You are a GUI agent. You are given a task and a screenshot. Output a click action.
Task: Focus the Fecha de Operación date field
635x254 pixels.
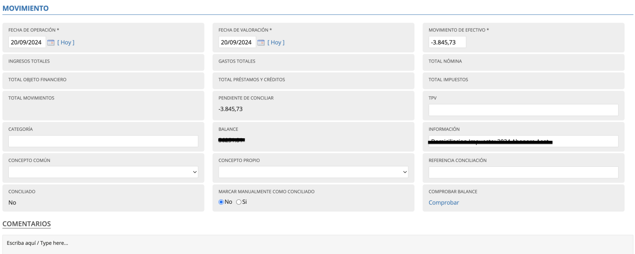click(x=27, y=43)
